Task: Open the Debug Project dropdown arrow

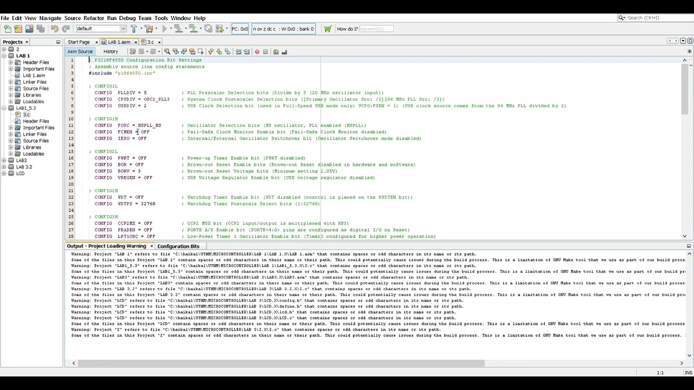Action: click(x=227, y=29)
